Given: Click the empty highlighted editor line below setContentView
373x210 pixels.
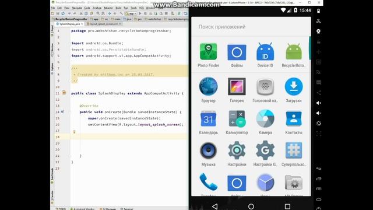Looking at the screenshot, I should tap(129, 137).
